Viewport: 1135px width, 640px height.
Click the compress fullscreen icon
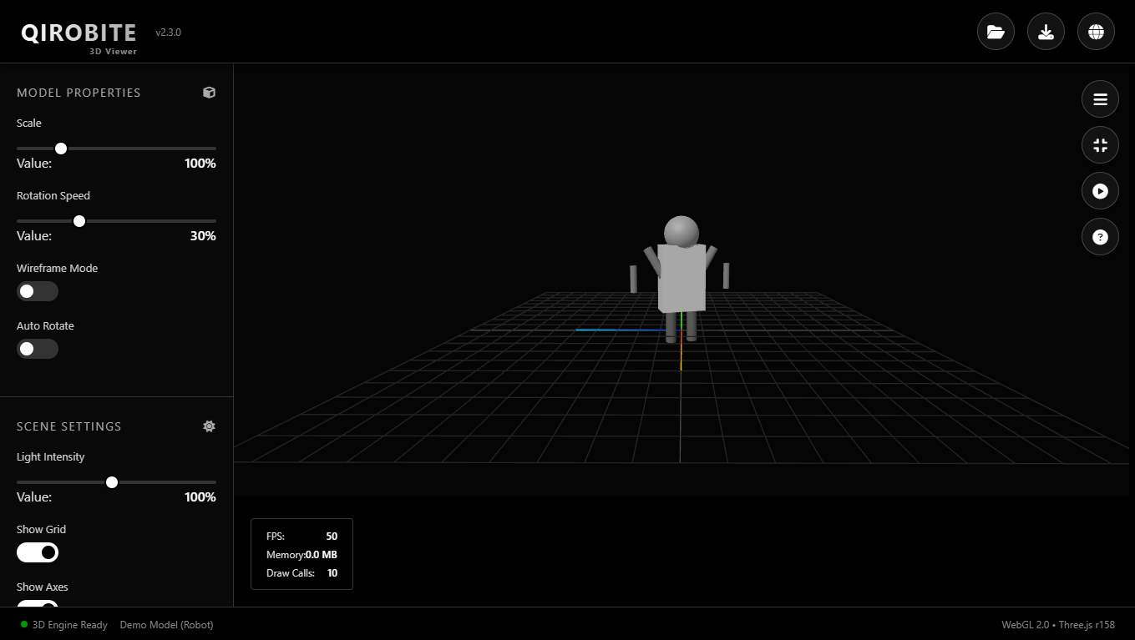click(x=1100, y=145)
